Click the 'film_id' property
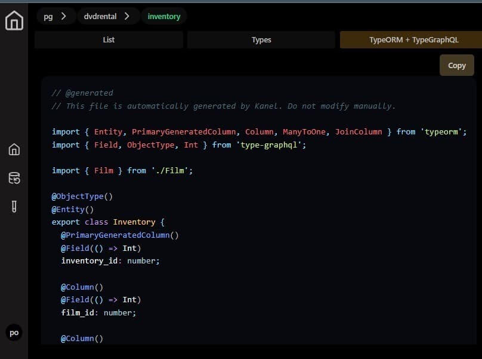 click(78, 312)
